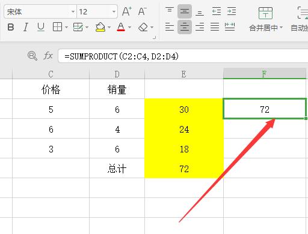This screenshot has height=234, width=308.
Task: Select price cell with value 5
Action: [51, 109]
